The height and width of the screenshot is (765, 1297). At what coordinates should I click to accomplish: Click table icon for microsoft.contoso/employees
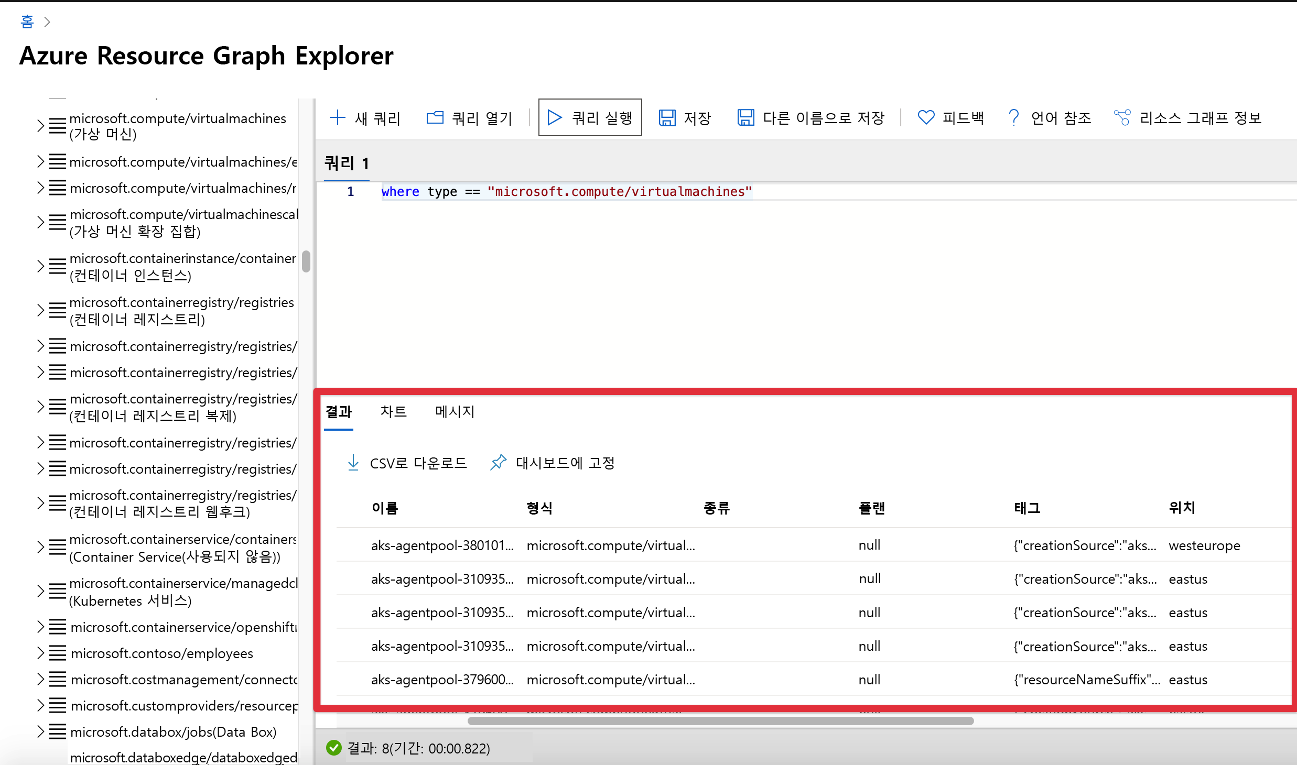click(x=58, y=653)
